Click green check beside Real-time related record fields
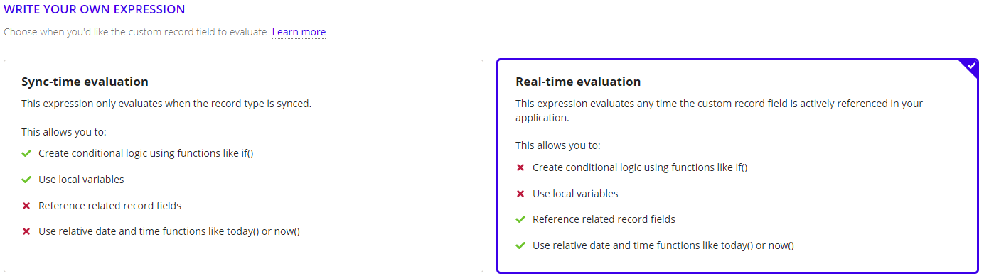 [x=520, y=219]
